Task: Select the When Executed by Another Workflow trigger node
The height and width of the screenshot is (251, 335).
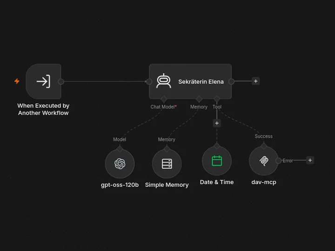Action: pyautogui.click(x=43, y=81)
